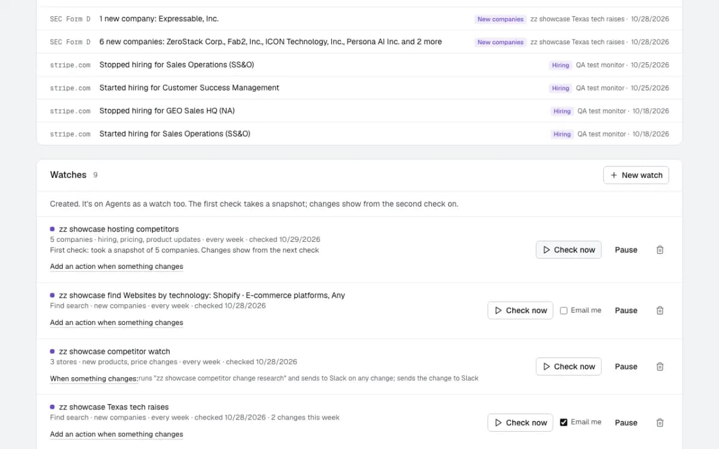Add an action for Texas tech raises
The height and width of the screenshot is (449, 719).
coord(117,435)
